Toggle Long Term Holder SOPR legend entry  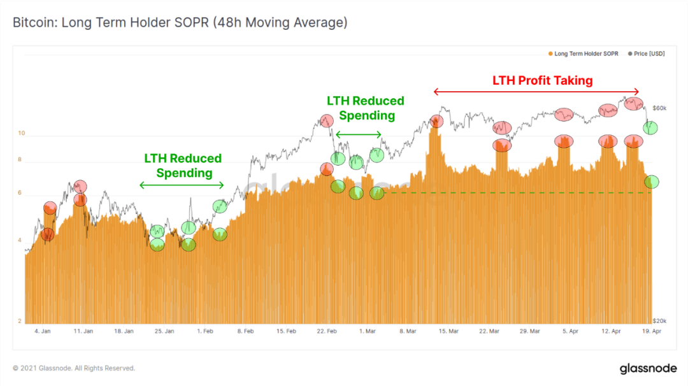(583, 54)
